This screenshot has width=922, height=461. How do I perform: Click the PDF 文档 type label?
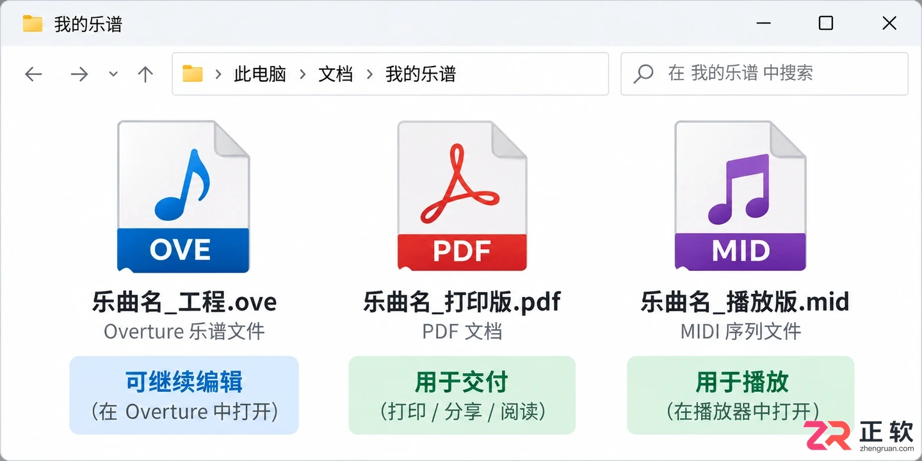click(462, 331)
